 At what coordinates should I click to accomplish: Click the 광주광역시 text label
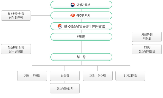point(83,16)
